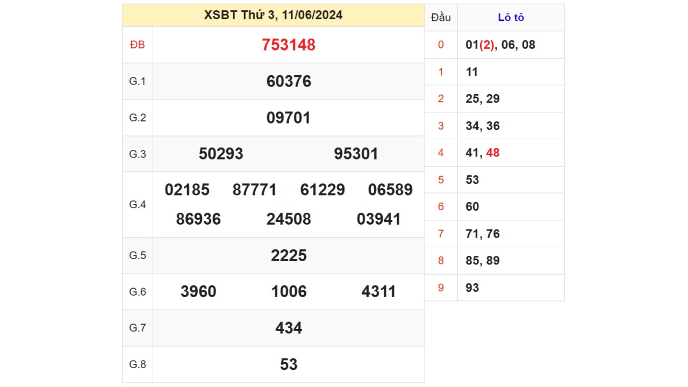The height and width of the screenshot is (387, 688).
Task: Select the G.7 number 434
Action: (x=289, y=328)
